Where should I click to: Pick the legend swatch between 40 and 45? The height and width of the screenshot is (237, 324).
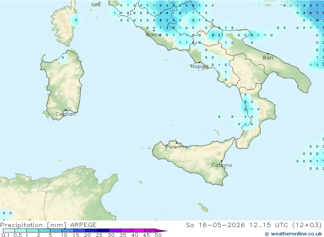138,231
